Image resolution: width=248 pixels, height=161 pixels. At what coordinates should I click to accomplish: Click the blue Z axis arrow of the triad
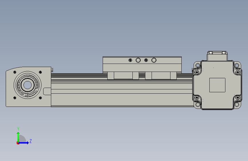[x=24, y=143]
